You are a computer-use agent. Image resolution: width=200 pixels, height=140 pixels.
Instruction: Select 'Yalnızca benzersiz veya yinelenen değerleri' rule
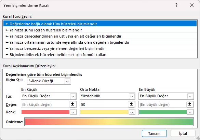pos(100,48)
